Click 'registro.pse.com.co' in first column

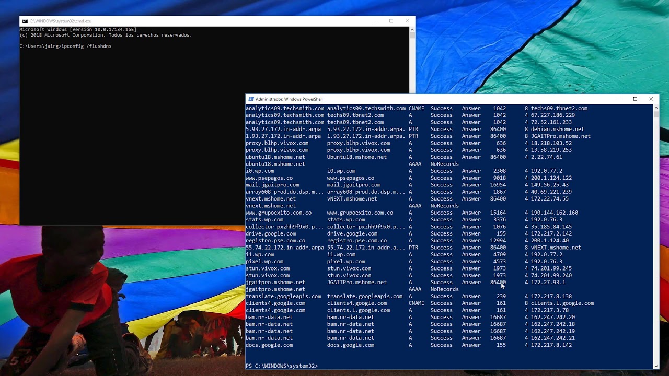(275, 241)
